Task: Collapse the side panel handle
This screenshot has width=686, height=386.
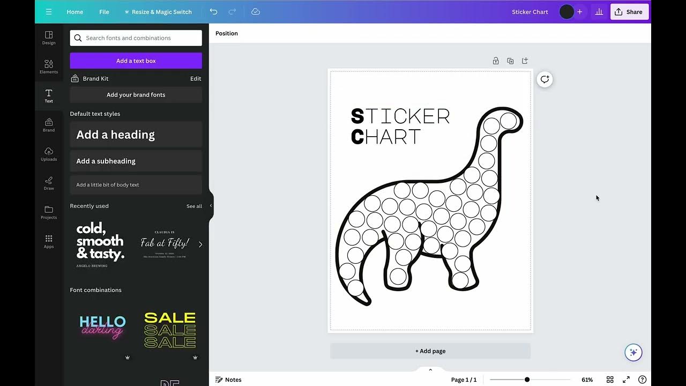Action: click(211, 206)
